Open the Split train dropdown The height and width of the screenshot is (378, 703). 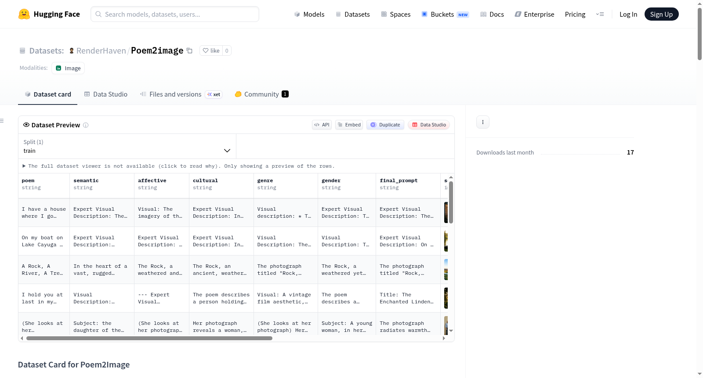click(127, 146)
